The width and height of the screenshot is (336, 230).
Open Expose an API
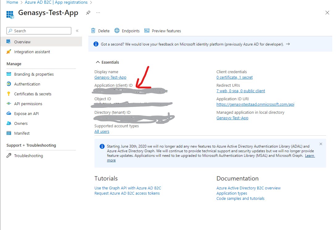point(27,113)
